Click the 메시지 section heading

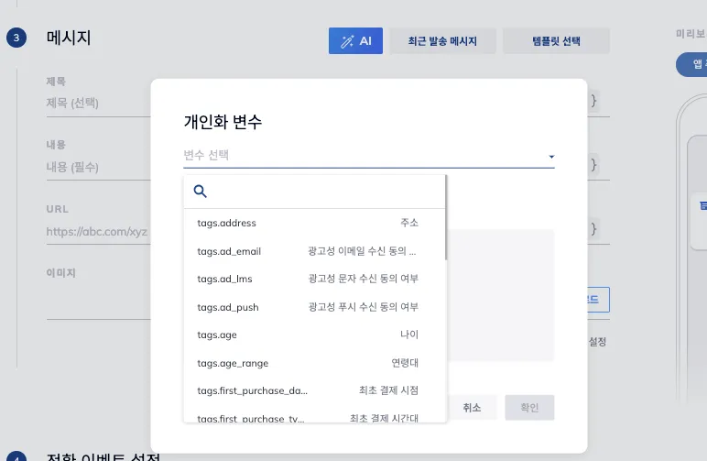tap(69, 38)
